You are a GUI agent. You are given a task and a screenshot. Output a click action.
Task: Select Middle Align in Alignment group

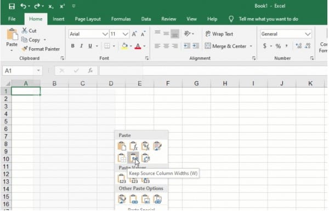(166, 33)
